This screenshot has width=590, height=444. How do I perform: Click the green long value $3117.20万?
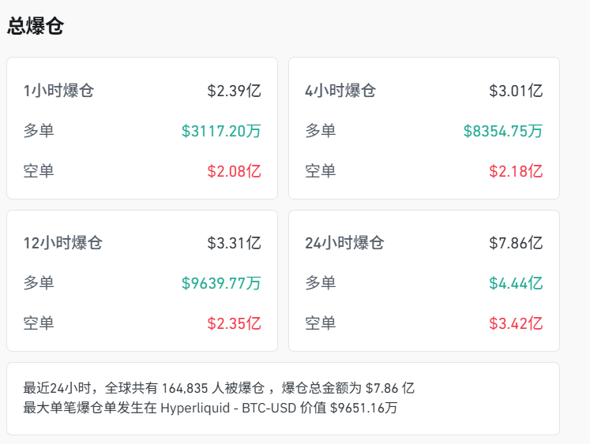[x=221, y=131]
